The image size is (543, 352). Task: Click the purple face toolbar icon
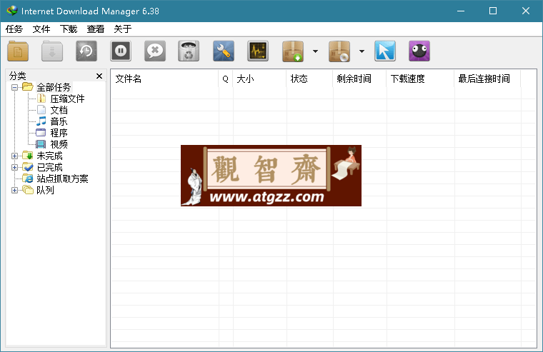419,51
